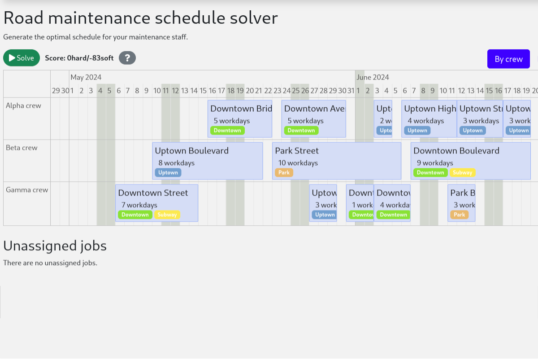
Task: Click the Uptown tag on Uptown Highway
Action: point(417,131)
